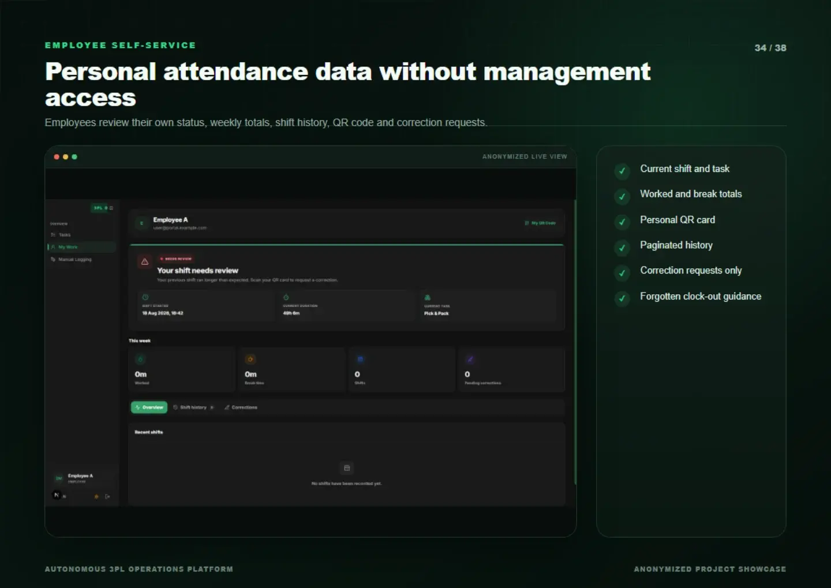Screen dimensions: 831x588
Task: Click the Shifts calendar icon
Action: point(360,359)
